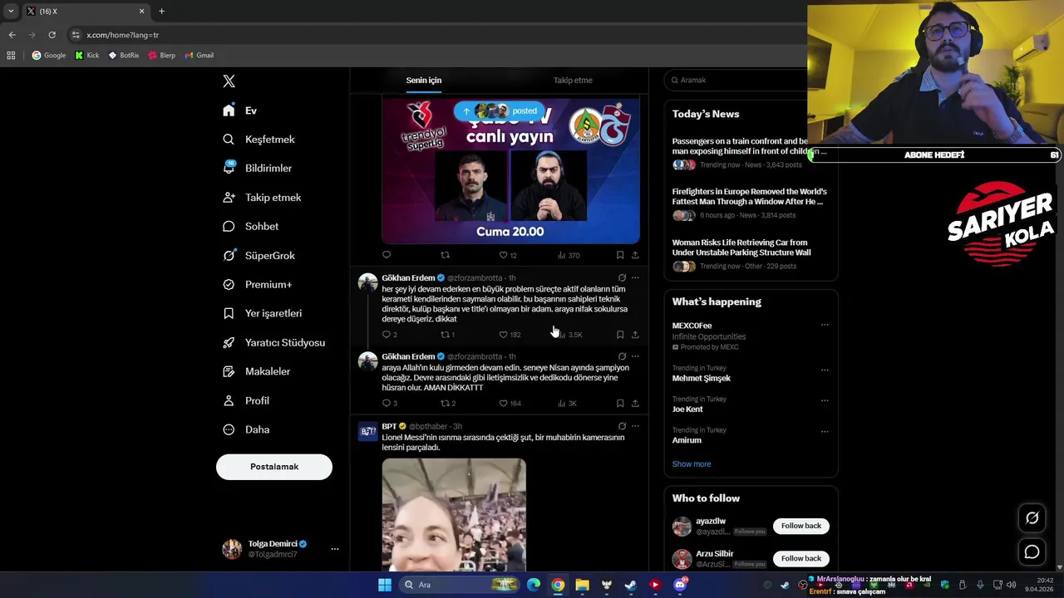Open Makaleler articles
Screen dimensions: 1064x598
point(256,371)
